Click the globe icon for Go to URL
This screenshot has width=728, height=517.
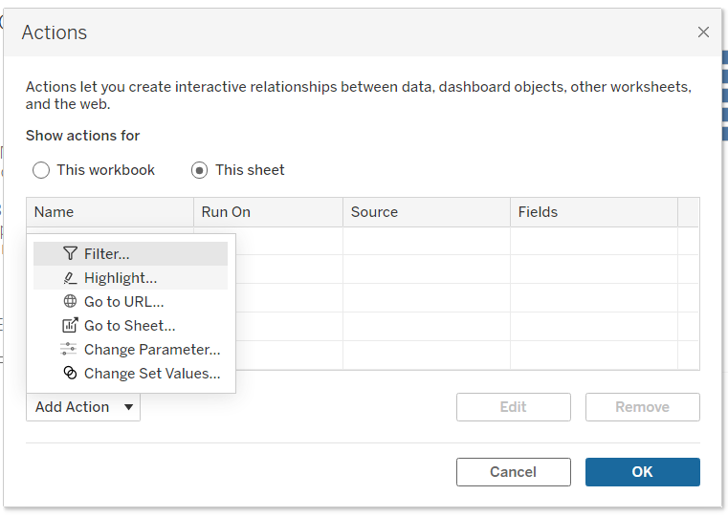pos(70,302)
